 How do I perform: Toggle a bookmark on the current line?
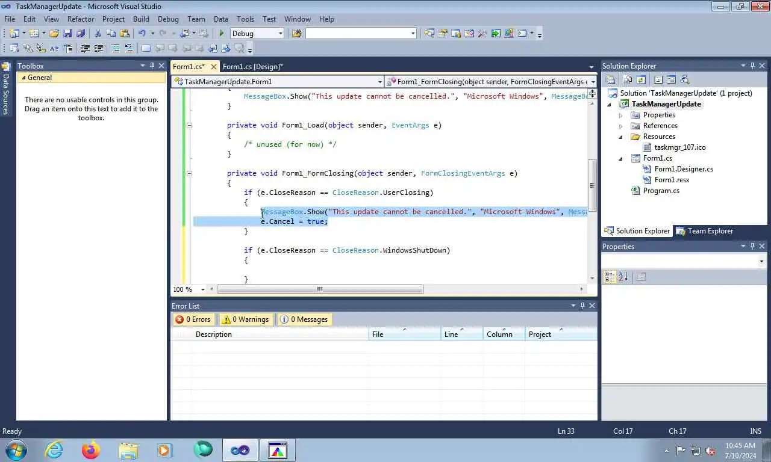click(146, 48)
